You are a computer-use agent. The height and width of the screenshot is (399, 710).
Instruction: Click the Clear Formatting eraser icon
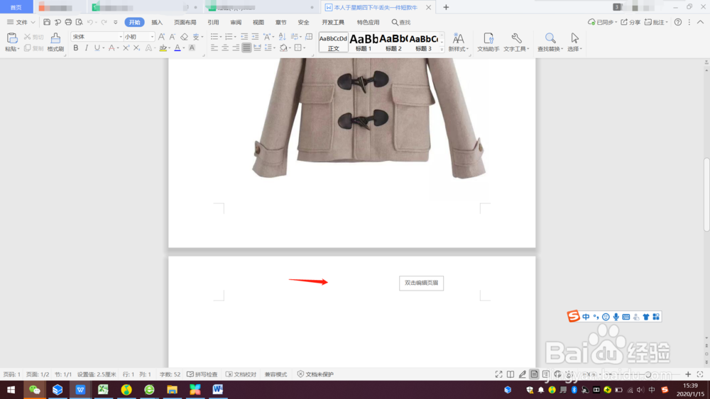(184, 37)
